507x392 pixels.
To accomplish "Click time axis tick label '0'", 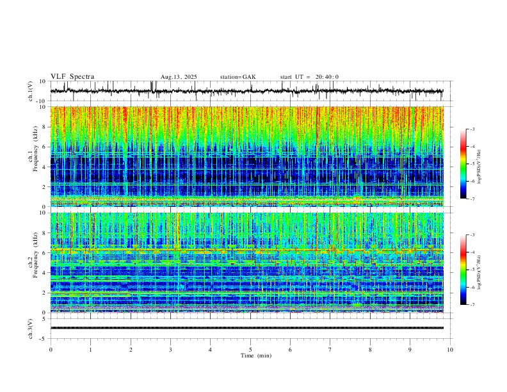I will coord(51,350).
